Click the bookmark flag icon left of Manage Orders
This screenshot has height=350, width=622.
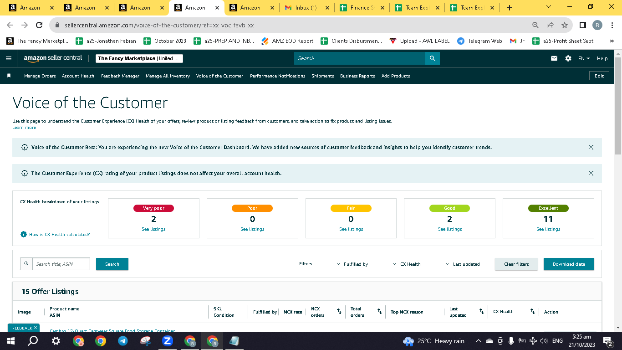tap(9, 76)
